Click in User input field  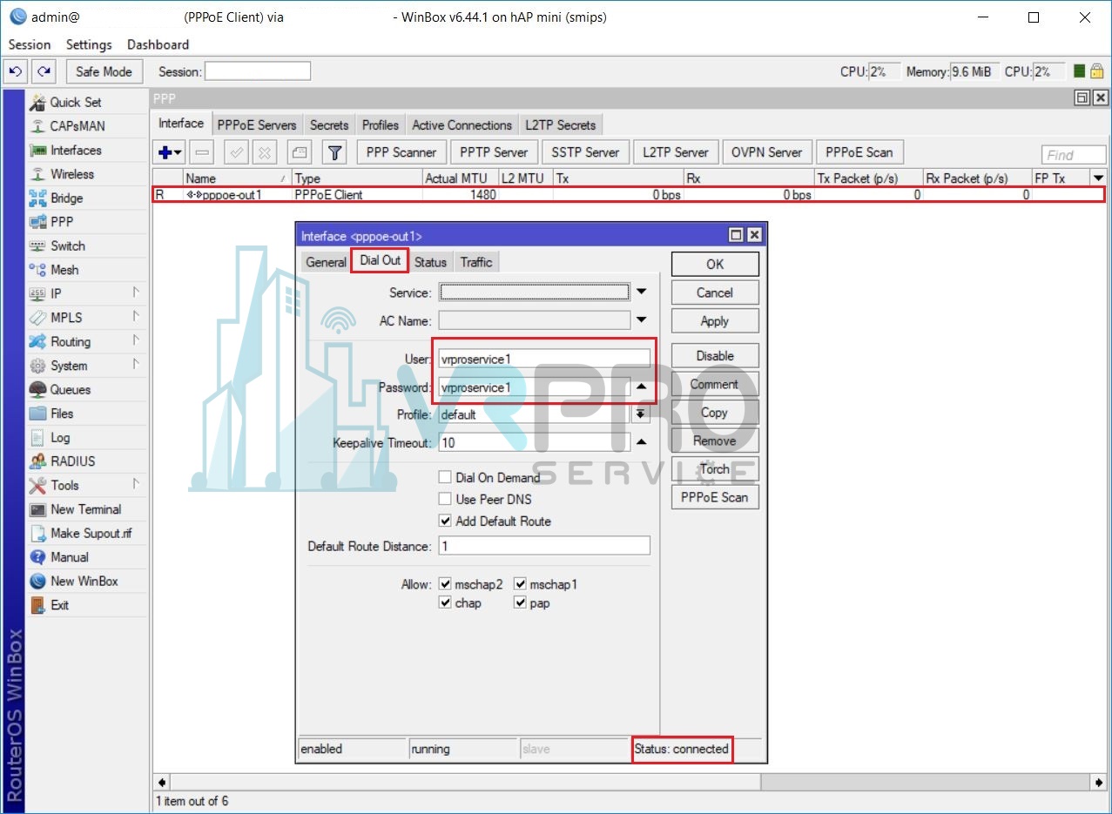[x=544, y=358]
